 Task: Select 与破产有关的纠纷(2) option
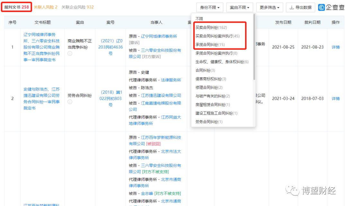[213, 96]
